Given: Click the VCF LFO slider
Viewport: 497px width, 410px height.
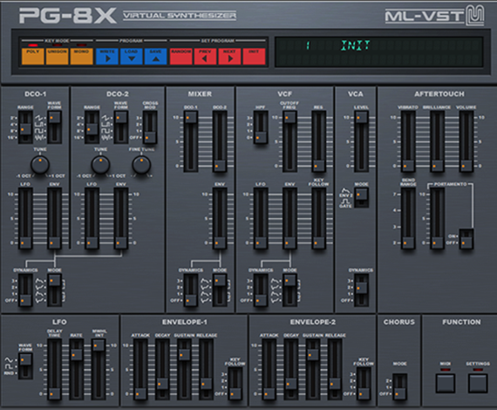Looking at the screenshot, I should [261, 218].
